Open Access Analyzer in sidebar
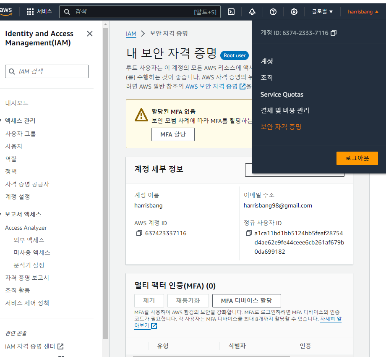This screenshot has width=386, height=357. 26,228
